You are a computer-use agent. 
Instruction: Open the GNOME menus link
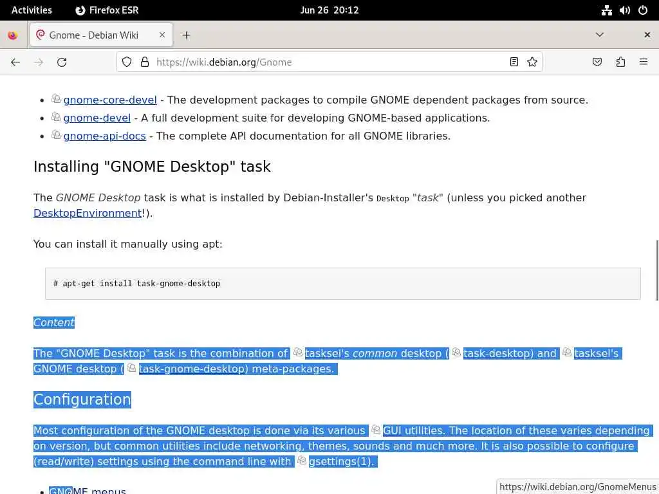88,490
